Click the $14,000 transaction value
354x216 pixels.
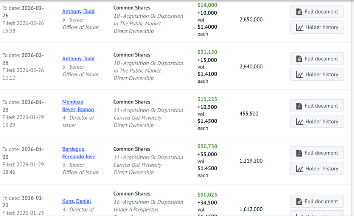(207, 5)
